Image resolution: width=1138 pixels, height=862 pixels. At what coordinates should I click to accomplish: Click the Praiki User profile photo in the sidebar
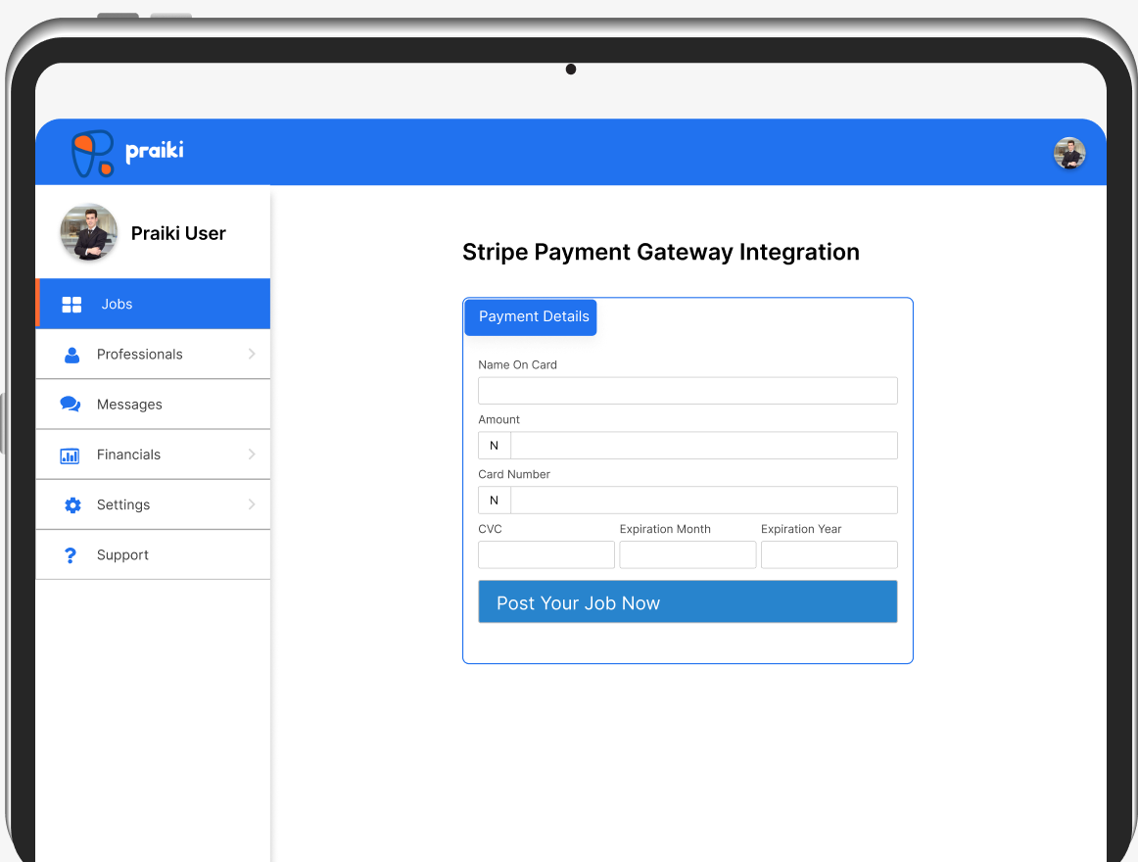pos(88,232)
